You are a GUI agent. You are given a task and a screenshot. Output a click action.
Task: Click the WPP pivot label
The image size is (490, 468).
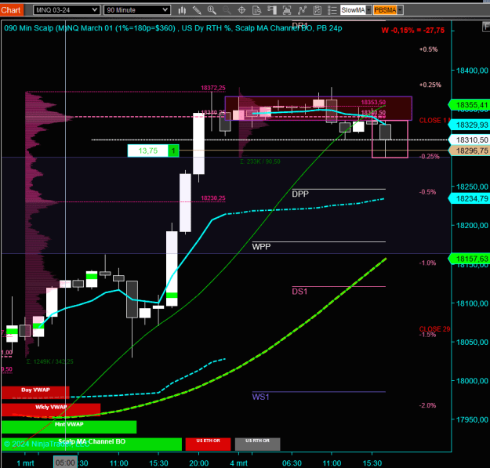[x=261, y=247]
